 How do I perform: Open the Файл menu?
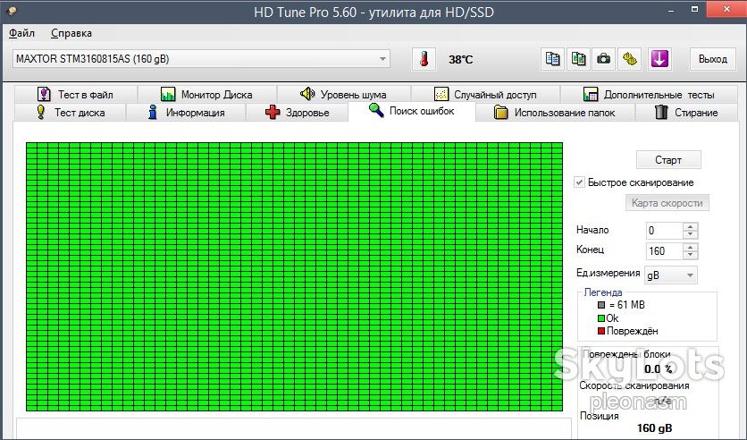tap(22, 33)
